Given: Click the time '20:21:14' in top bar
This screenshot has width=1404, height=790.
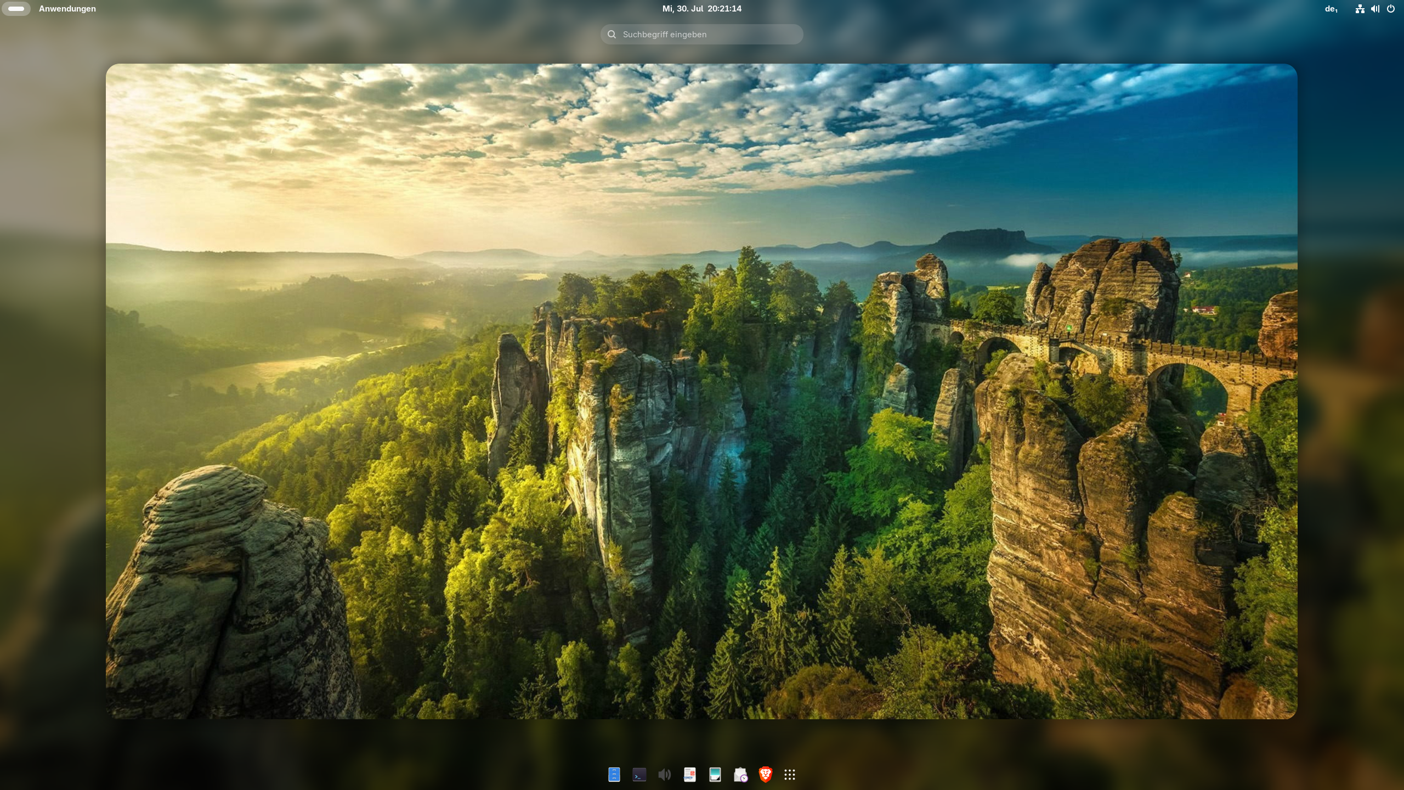Looking at the screenshot, I should tap(724, 9).
